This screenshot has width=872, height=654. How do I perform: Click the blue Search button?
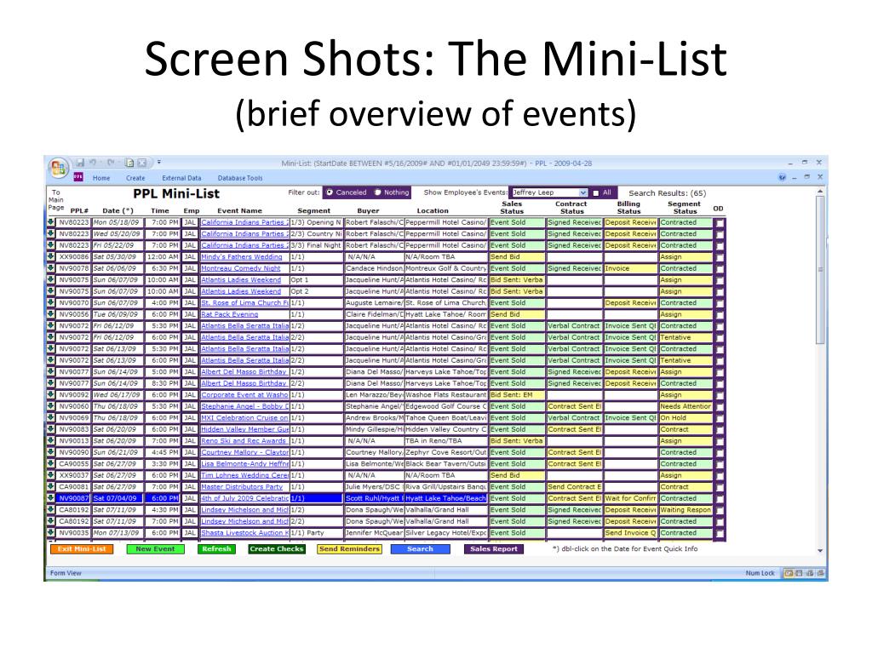(x=420, y=549)
